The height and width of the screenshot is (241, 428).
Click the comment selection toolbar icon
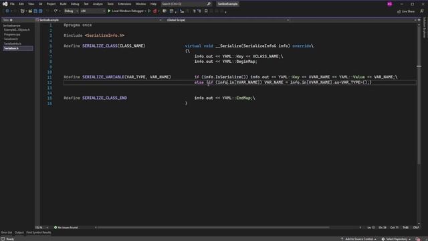[x=195, y=11]
